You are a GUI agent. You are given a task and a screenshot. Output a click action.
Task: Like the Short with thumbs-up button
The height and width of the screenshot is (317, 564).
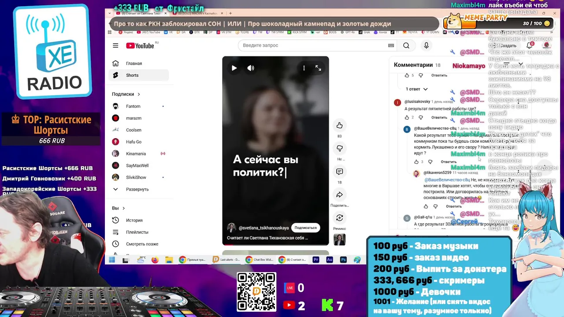click(x=339, y=125)
